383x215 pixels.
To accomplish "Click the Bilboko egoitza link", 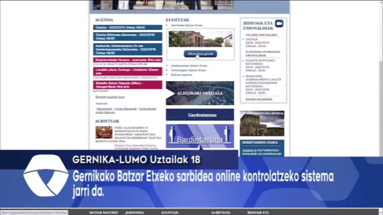I will click(x=181, y=75).
